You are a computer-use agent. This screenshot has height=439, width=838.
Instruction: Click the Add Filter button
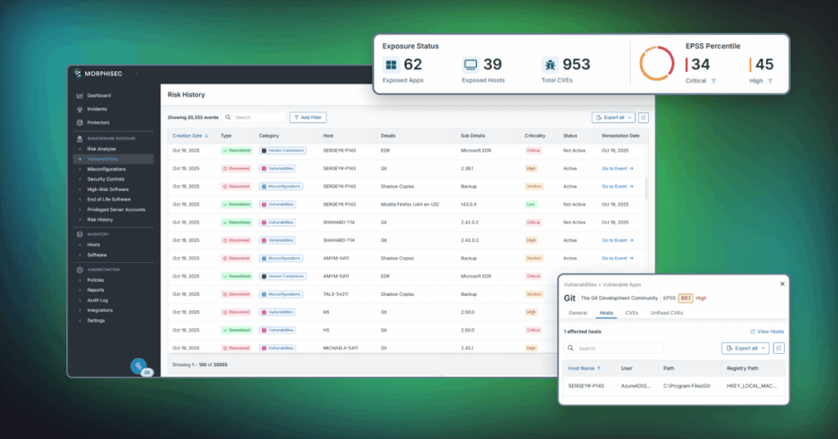(x=308, y=118)
